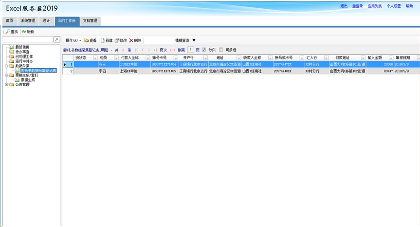420x227 pixels.
Task: Open the 付款人全称 column filter dropdown
Action: coord(146,58)
